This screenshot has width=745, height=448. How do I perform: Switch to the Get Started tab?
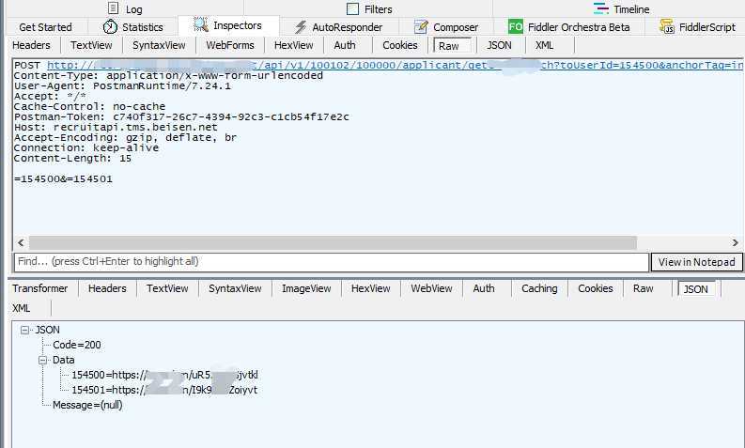[x=46, y=27]
